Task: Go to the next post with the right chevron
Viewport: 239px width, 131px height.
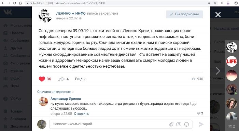Action: pyautogui.click(x=218, y=71)
